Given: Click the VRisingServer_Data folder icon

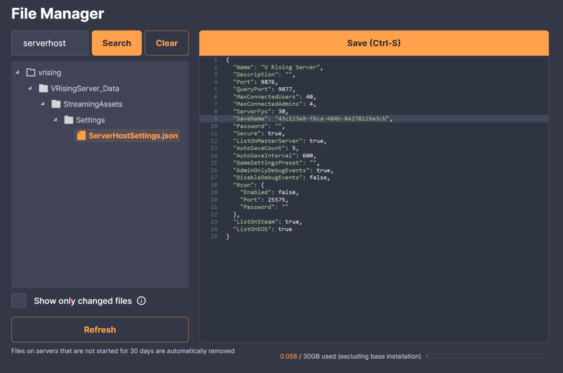Looking at the screenshot, I should pos(44,88).
